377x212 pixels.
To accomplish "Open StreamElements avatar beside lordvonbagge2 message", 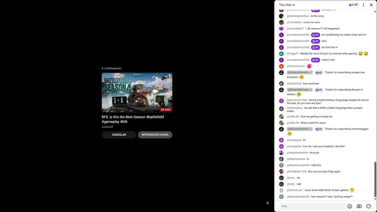I will (281, 129).
